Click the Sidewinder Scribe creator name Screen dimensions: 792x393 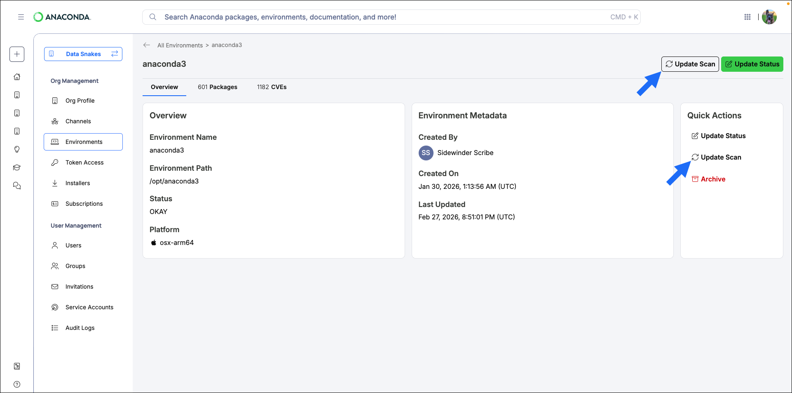(x=465, y=153)
